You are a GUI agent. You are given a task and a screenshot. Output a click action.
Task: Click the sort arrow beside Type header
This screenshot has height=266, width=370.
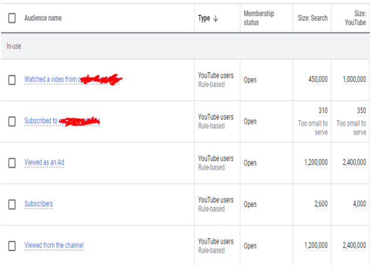[x=216, y=19]
